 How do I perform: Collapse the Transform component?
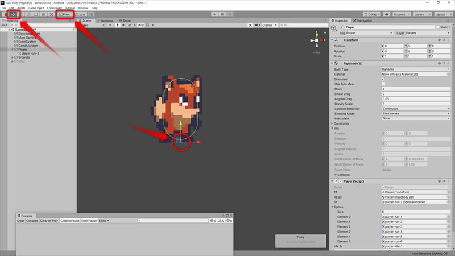332,40
